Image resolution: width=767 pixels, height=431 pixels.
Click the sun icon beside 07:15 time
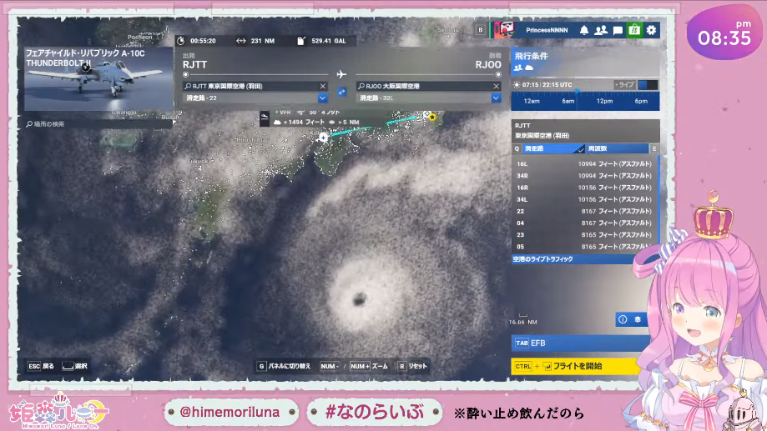[x=517, y=84]
